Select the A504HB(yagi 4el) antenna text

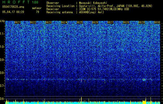[x=91, y=12]
